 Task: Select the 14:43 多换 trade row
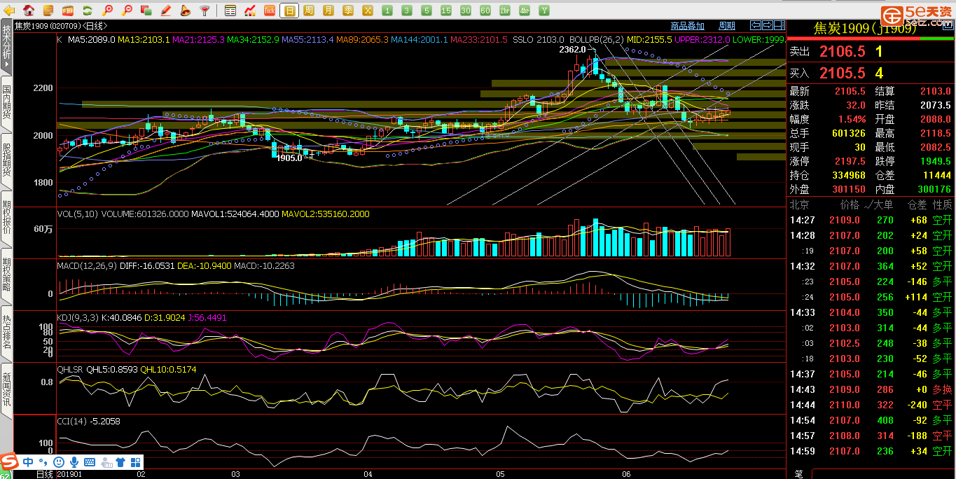tap(871, 389)
